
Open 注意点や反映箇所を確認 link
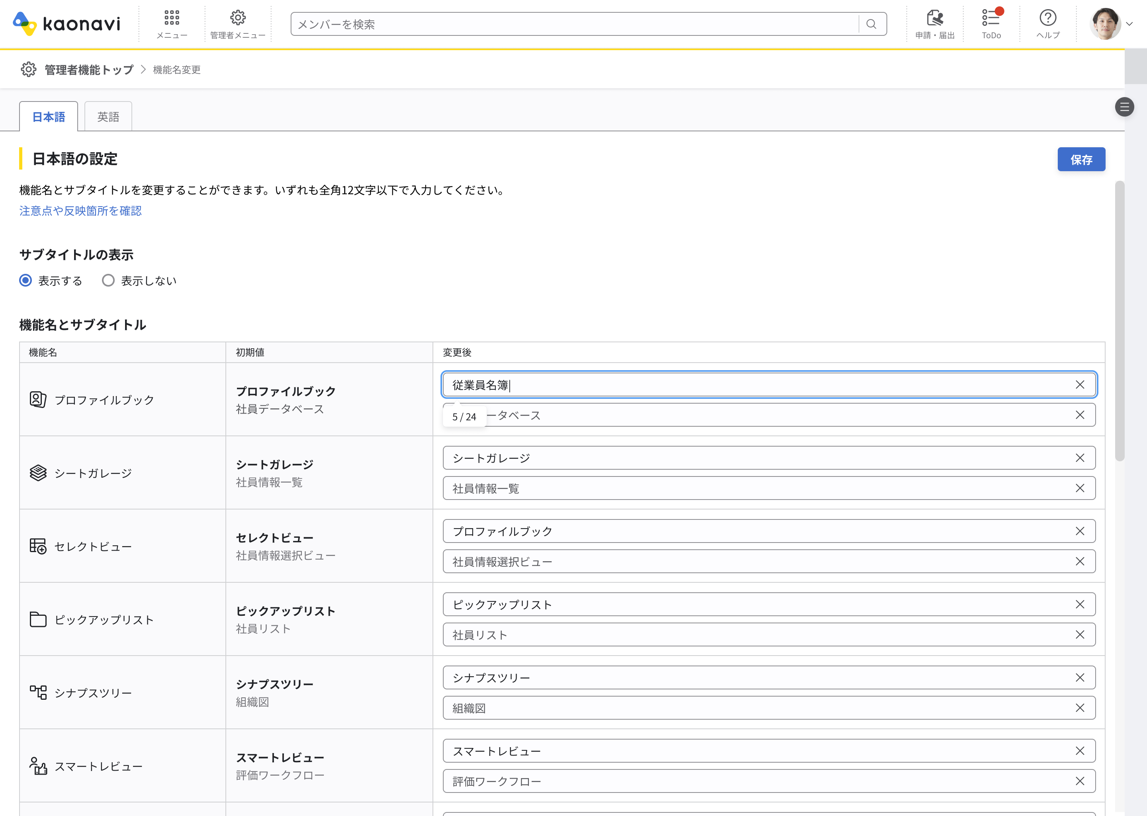[x=80, y=211]
